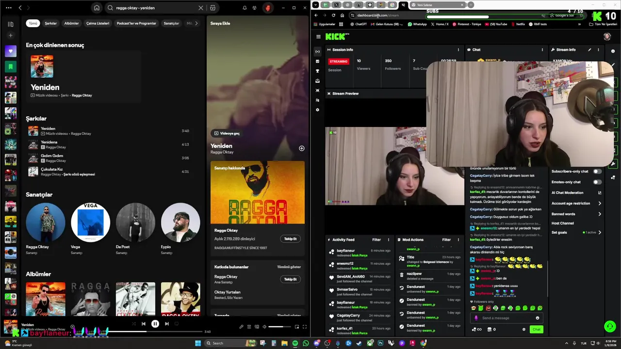Open Stream info options menu
The height and width of the screenshot is (349, 621).
(x=598, y=49)
